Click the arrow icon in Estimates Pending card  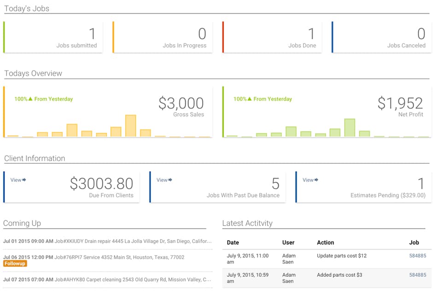(316, 180)
